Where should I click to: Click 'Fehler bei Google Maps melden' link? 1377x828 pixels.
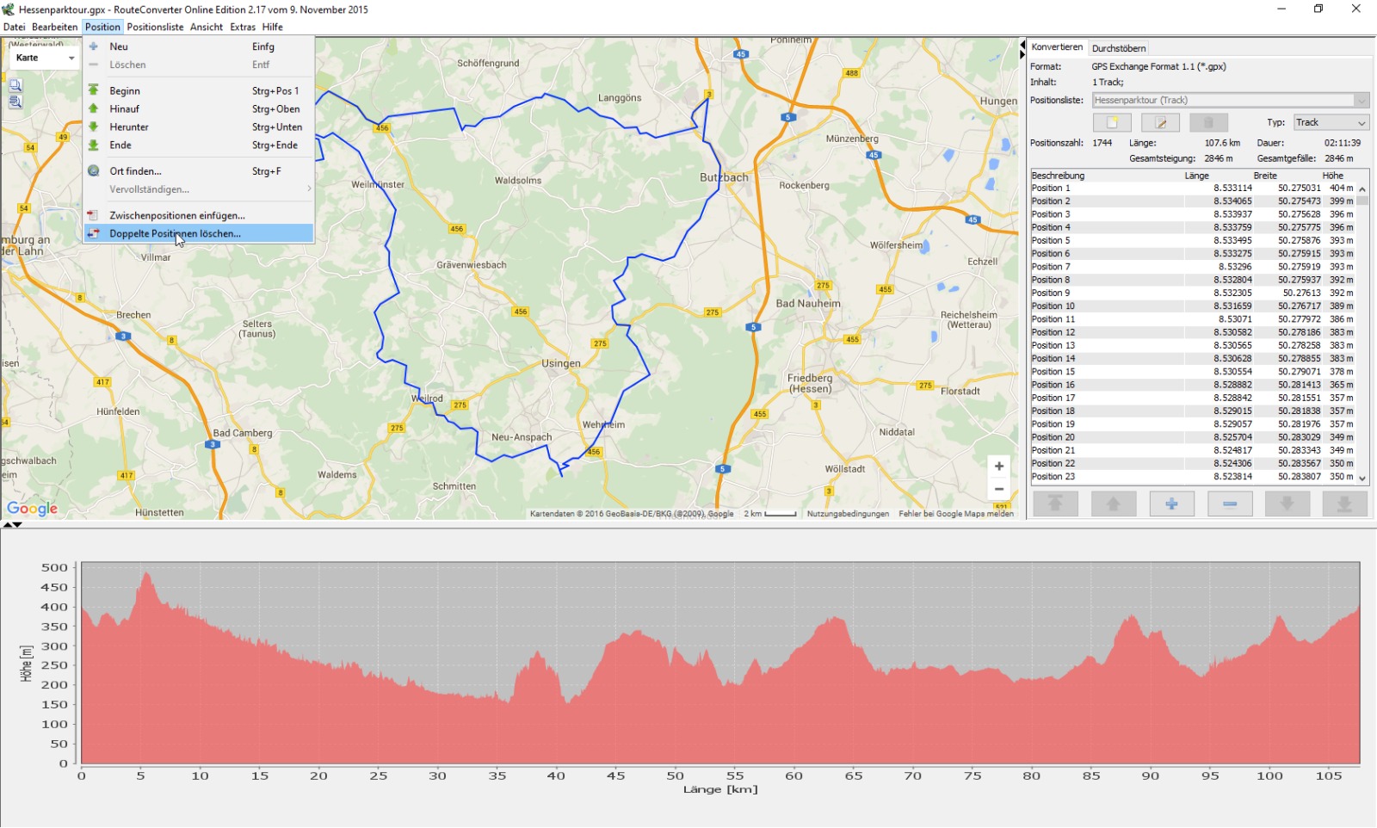[955, 514]
